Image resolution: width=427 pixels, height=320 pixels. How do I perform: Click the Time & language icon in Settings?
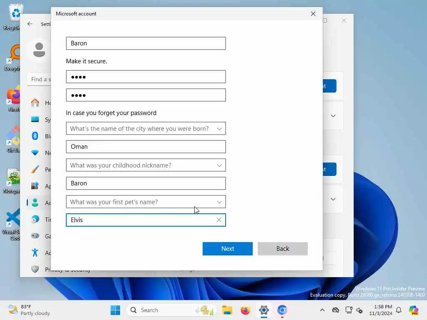click(35, 219)
